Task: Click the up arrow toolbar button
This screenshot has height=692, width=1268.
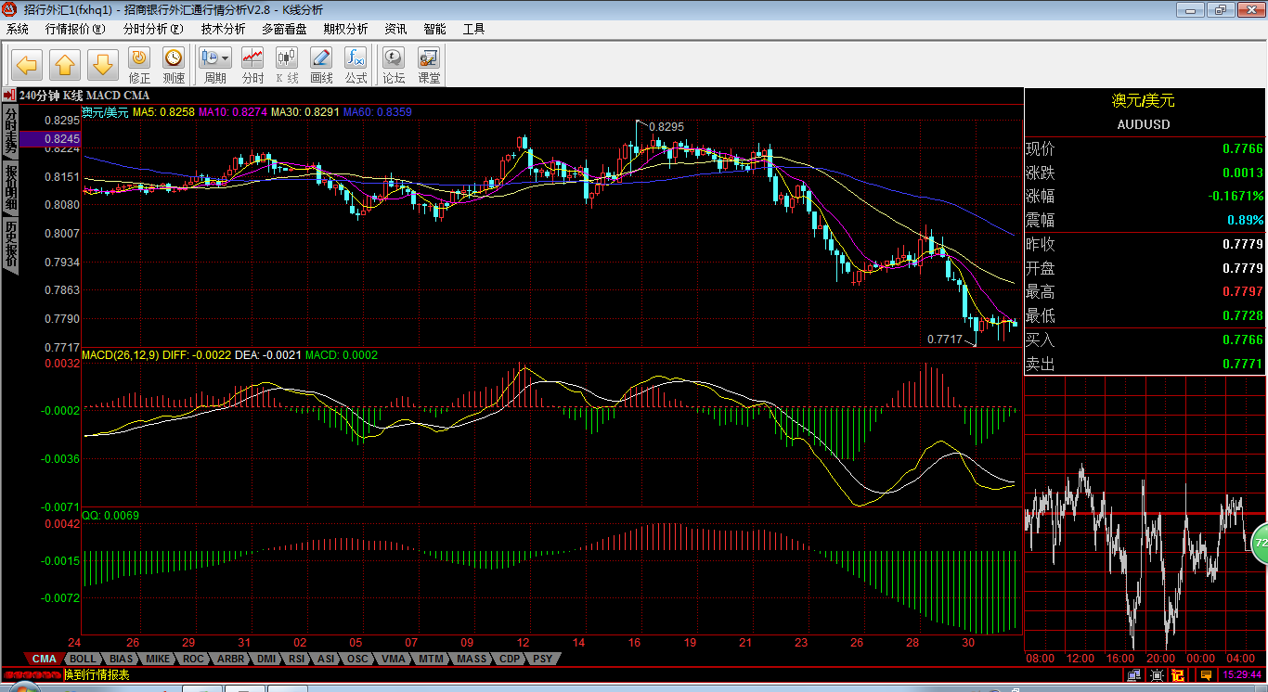Action: [x=65, y=65]
